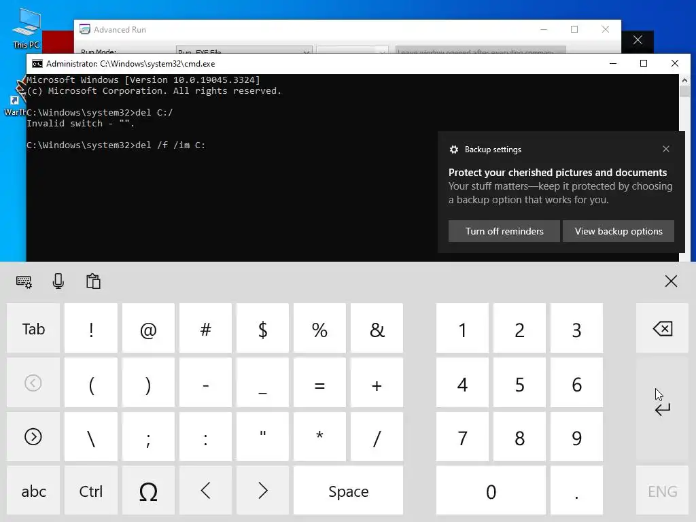Tap the ampersand key
696x522 pixels.
click(377, 328)
